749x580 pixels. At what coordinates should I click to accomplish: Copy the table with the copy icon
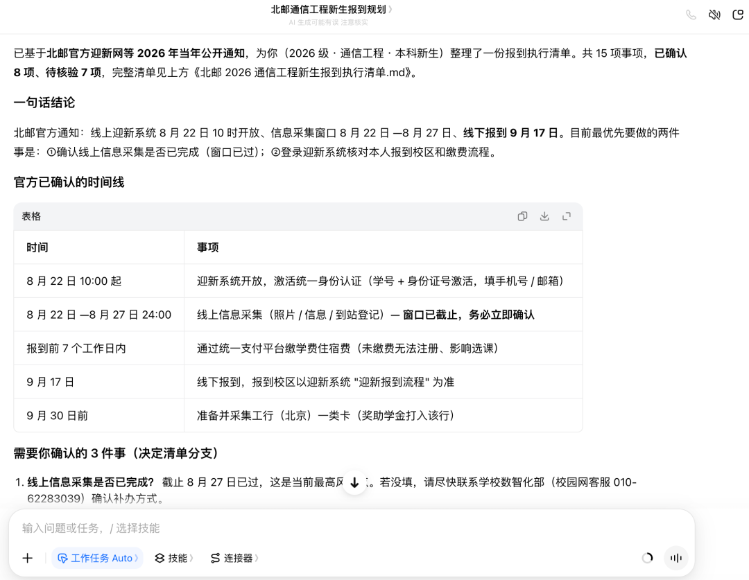click(522, 216)
